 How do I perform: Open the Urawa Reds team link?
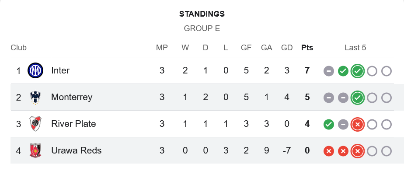pos(76,150)
